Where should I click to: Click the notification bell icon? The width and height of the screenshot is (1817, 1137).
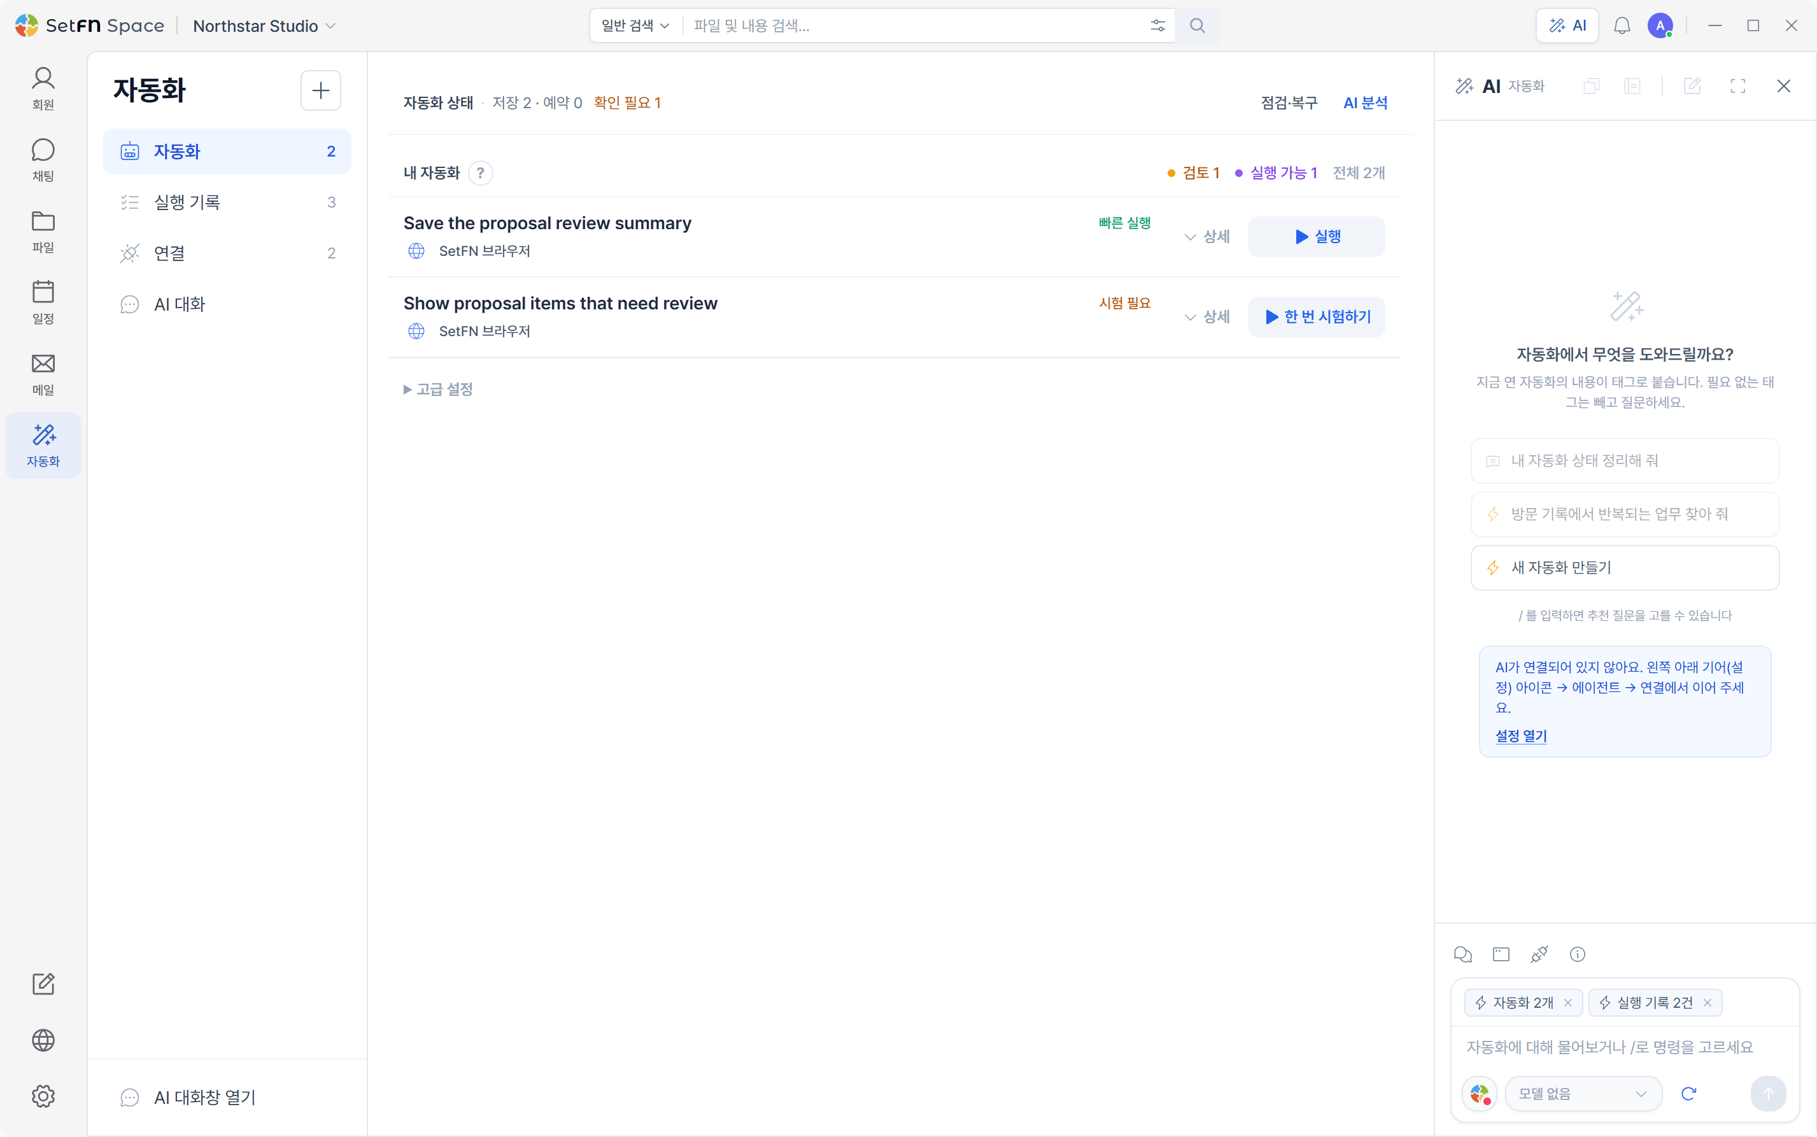point(1622,25)
